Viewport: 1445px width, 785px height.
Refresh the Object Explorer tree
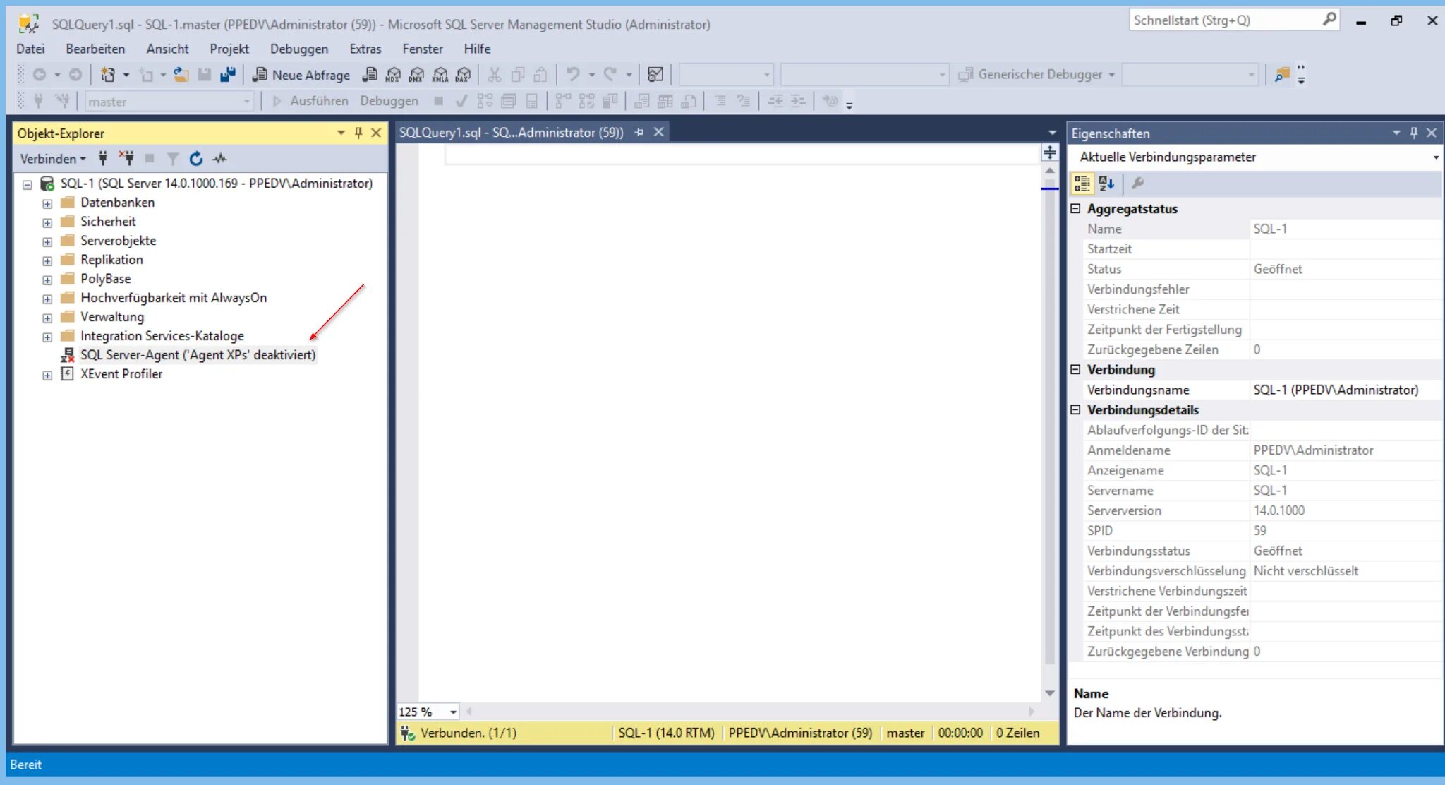(x=196, y=159)
